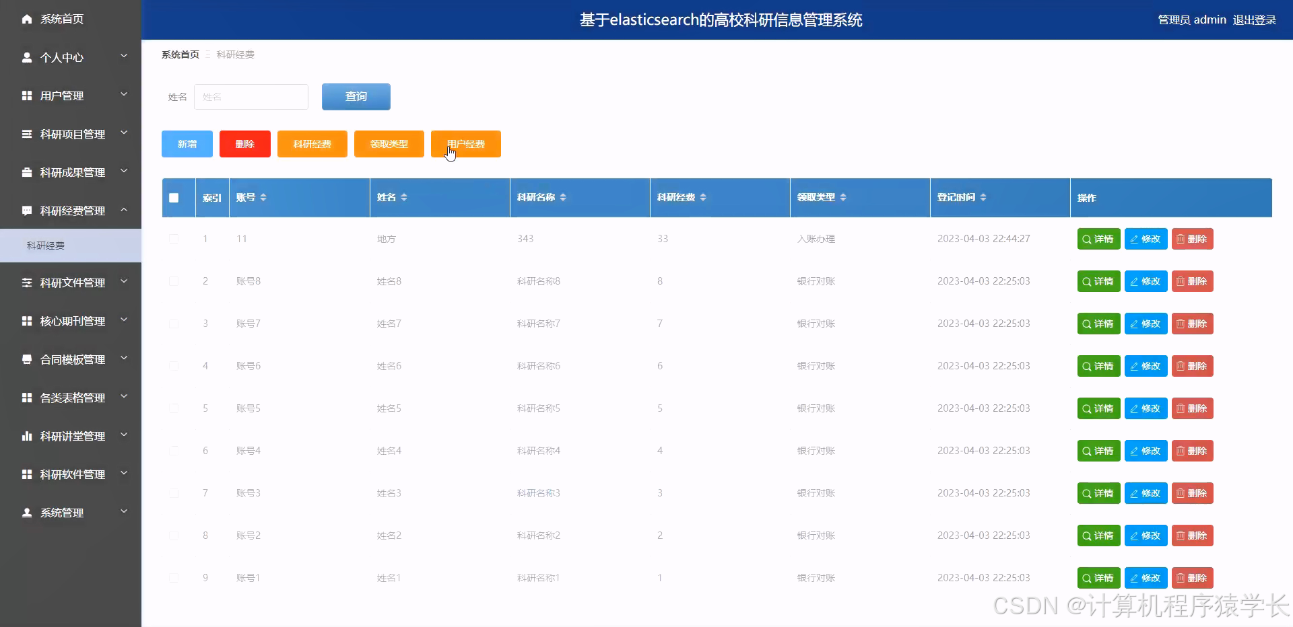Expand the 合同模板管理 chevron

124,359
